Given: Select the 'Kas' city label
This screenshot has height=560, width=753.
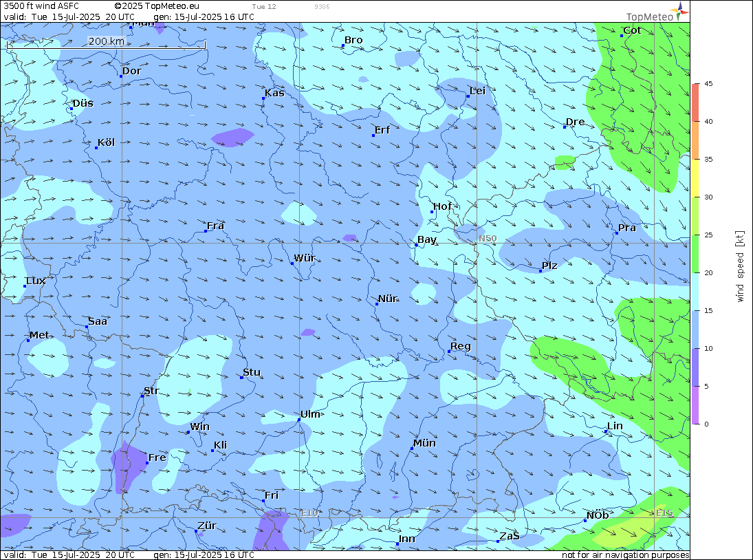Looking at the screenshot, I should click(x=274, y=93).
